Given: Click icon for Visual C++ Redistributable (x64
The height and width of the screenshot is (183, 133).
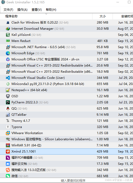Looking at the screenshot, I should pos(8,66).
